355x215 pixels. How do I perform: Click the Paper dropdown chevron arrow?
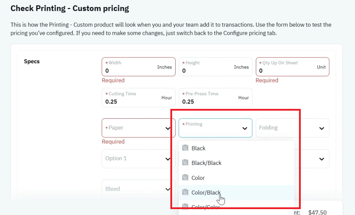tap(168, 128)
